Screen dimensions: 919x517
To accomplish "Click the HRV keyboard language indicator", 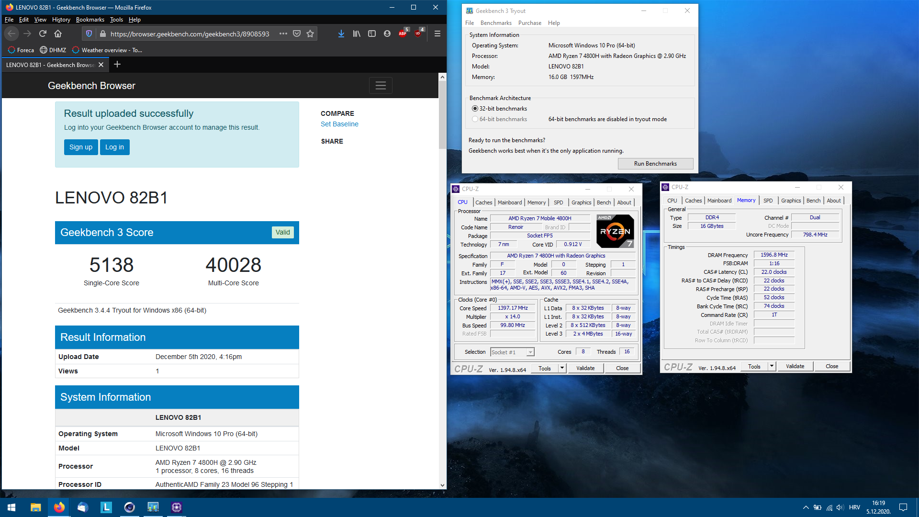I will click(x=854, y=507).
